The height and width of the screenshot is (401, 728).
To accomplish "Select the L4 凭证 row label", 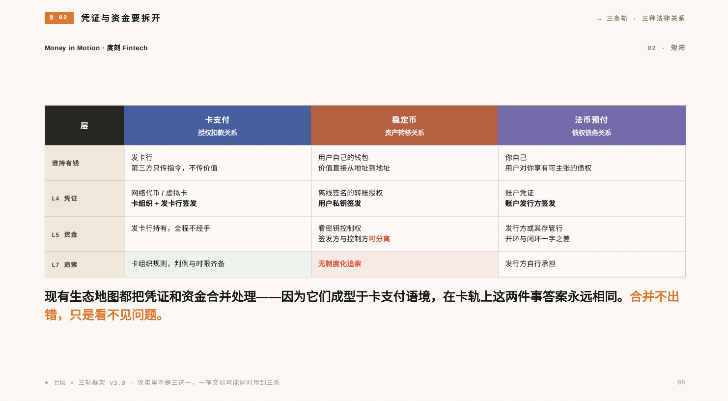I will click(x=64, y=199).
